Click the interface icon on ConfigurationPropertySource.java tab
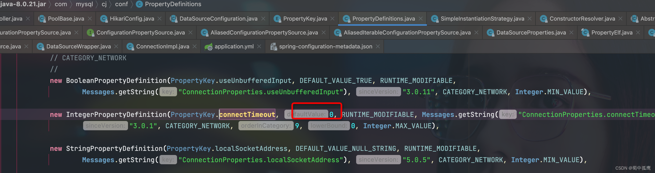The image size is (655, 173). pyautogui.click(x=90, y=33)
